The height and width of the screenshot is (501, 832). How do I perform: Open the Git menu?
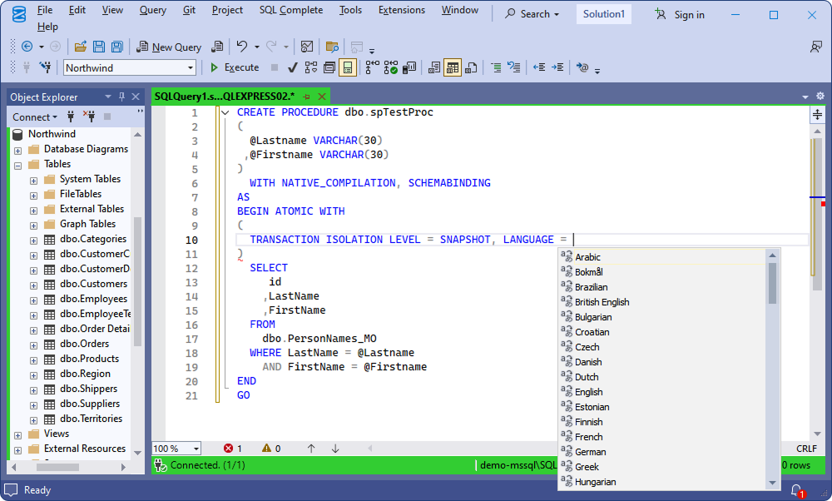(190, 10)
